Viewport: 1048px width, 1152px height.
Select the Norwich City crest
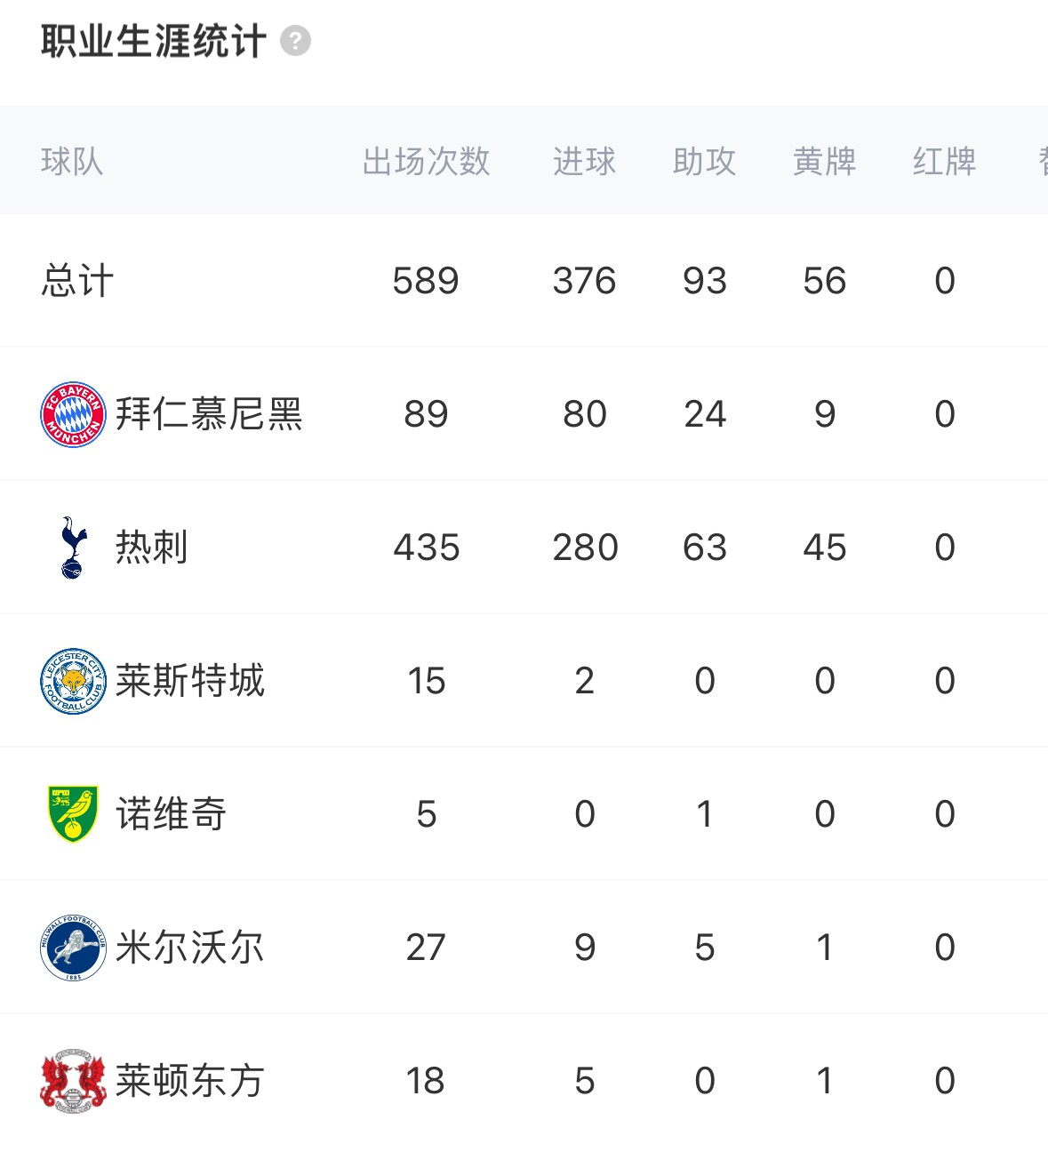click(73, 814)
